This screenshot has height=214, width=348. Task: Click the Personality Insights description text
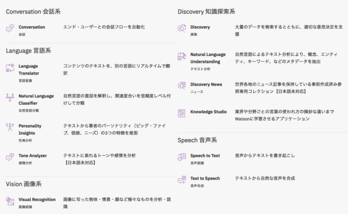[114, 129]
